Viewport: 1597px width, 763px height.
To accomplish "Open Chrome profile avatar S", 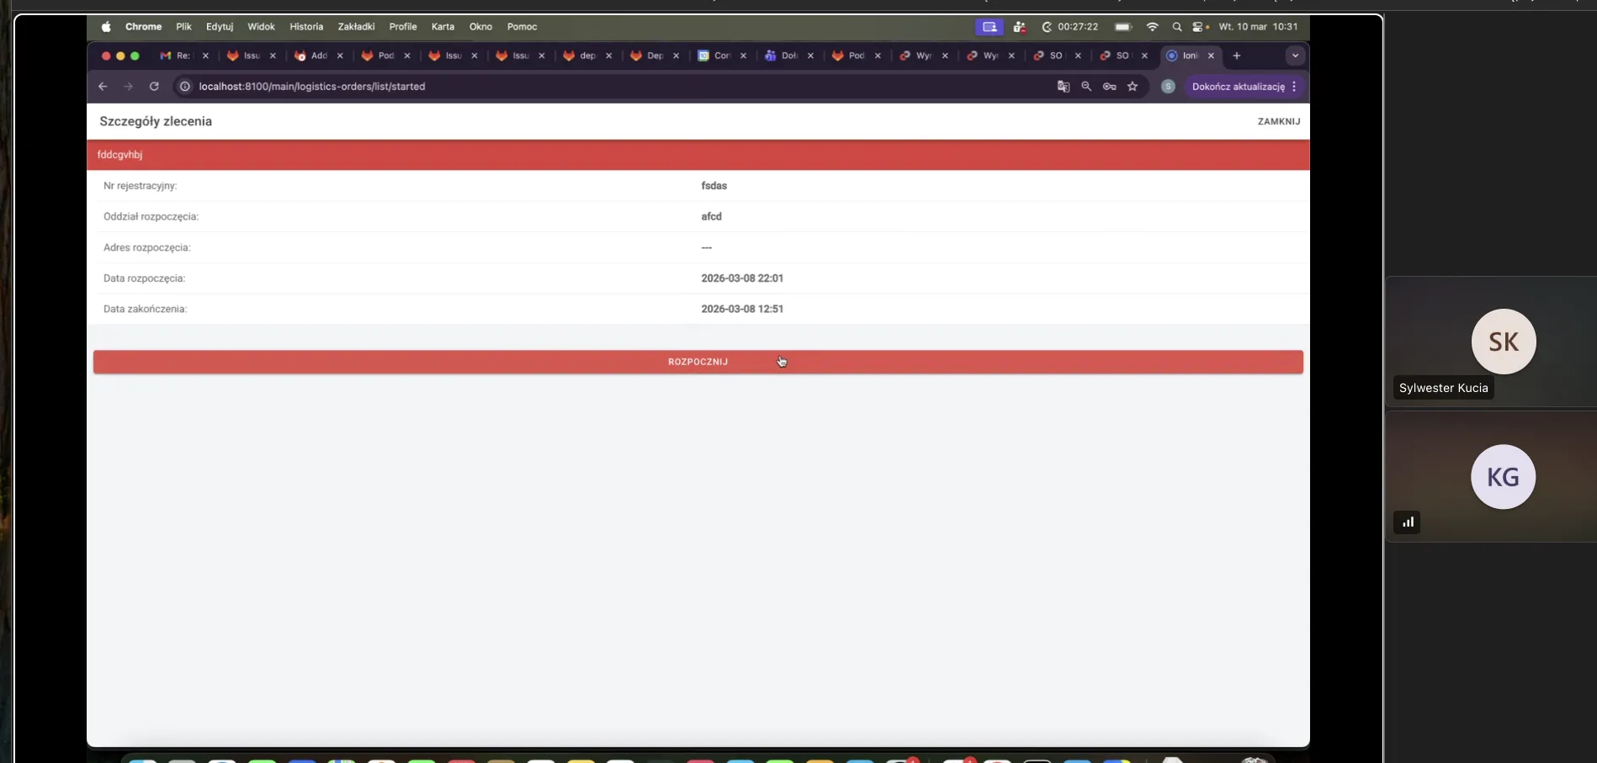I will point(1168,87).
